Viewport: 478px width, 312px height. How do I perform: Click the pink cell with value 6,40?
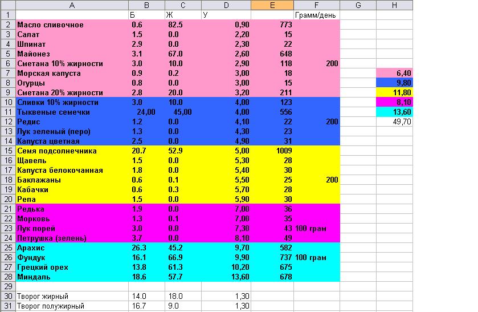point(394,74)
